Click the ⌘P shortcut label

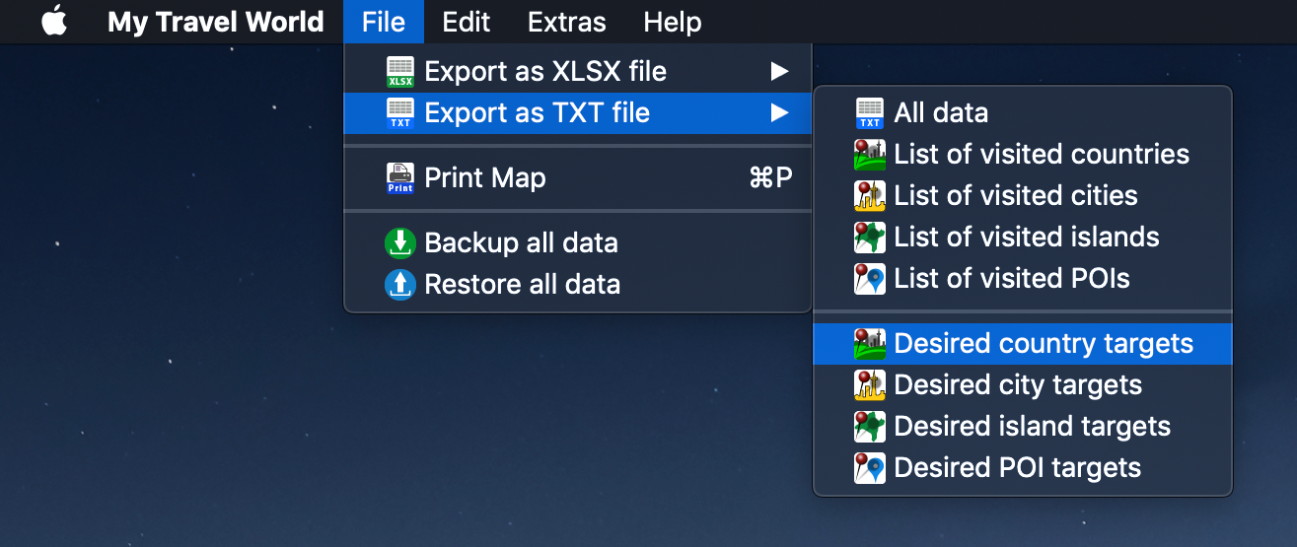click(770, 178)
